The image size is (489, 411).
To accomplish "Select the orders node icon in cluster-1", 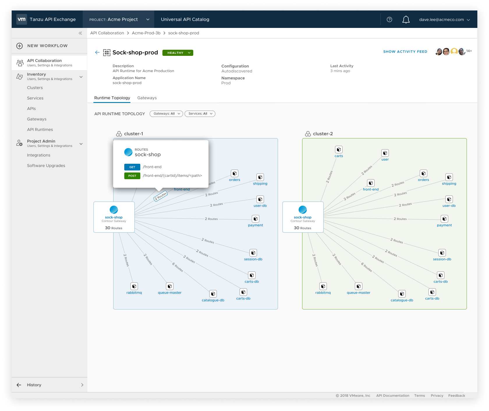I will (235, 173).
